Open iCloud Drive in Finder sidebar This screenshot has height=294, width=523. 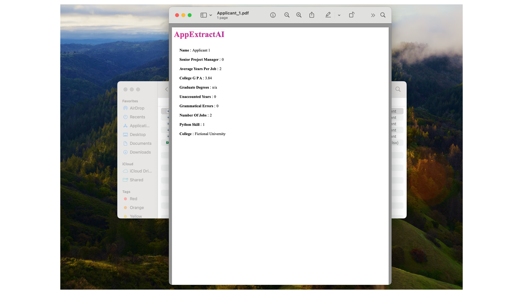(141, 171)
